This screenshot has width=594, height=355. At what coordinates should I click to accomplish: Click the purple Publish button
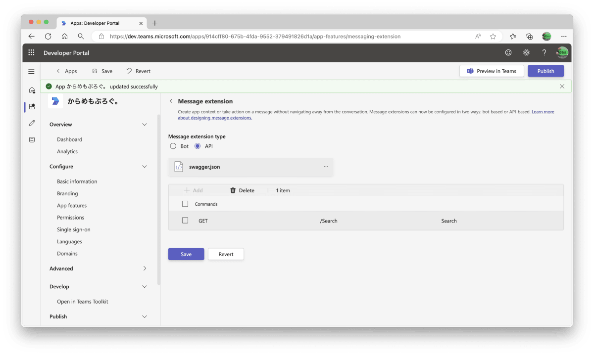(546, 71)
